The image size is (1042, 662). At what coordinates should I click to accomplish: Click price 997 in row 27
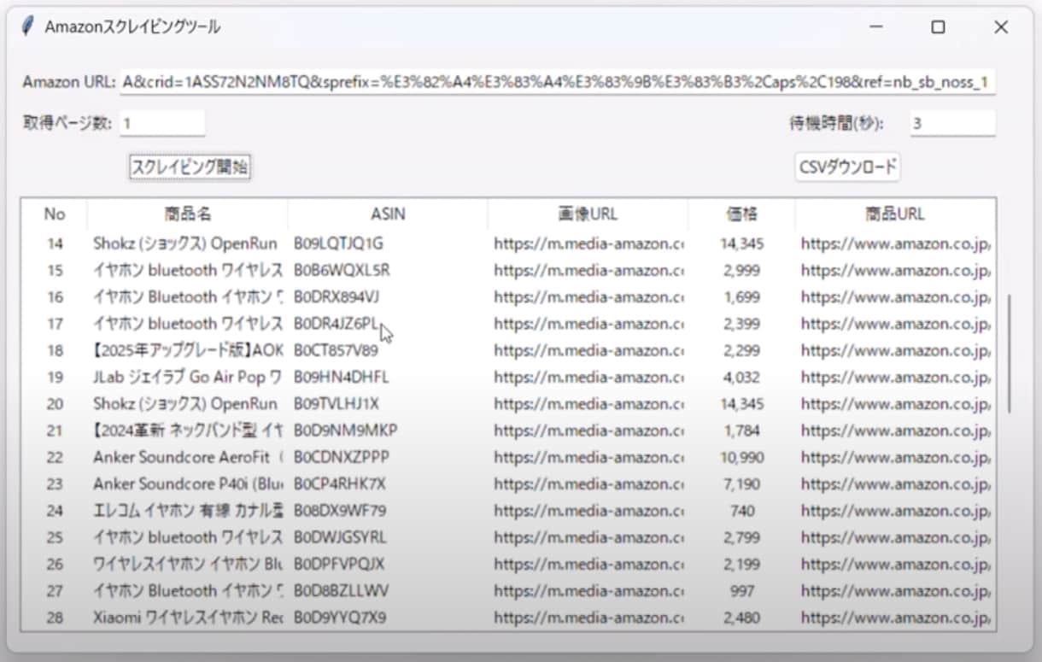pyautogui.click(x=741, y=590)
